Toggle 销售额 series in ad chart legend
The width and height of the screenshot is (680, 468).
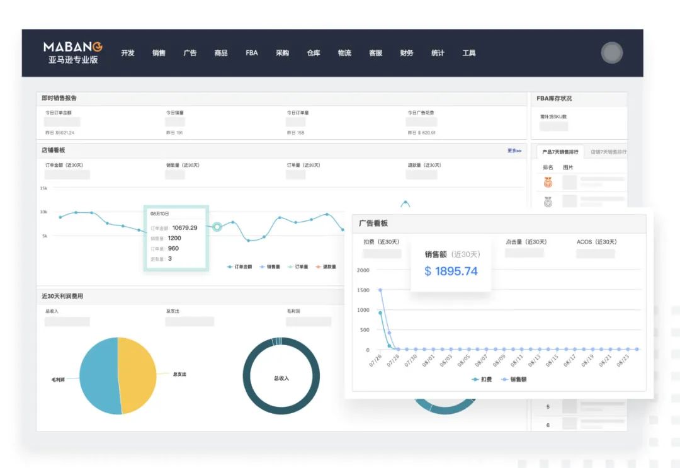tap(514, 380)
